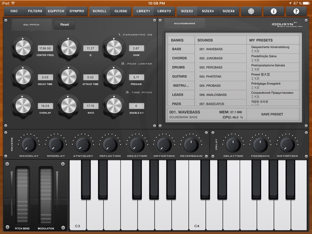Tap the Overlap knob

tap(23, 106)
